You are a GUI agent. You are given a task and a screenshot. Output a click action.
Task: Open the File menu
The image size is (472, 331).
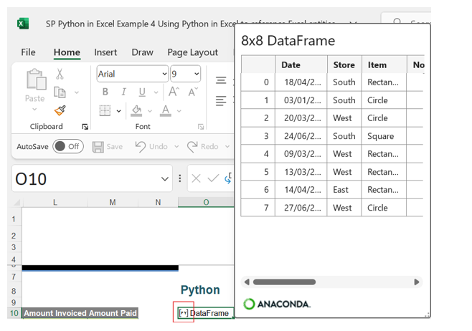pos(28,52)
